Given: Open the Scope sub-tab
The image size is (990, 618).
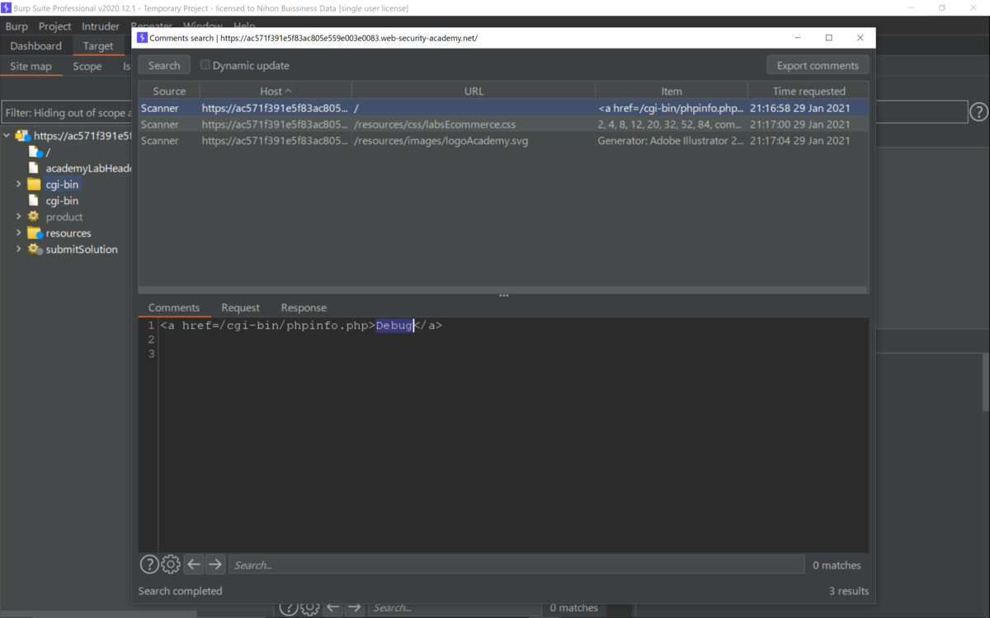Looking at the screenshot, I should click(87, 66).
